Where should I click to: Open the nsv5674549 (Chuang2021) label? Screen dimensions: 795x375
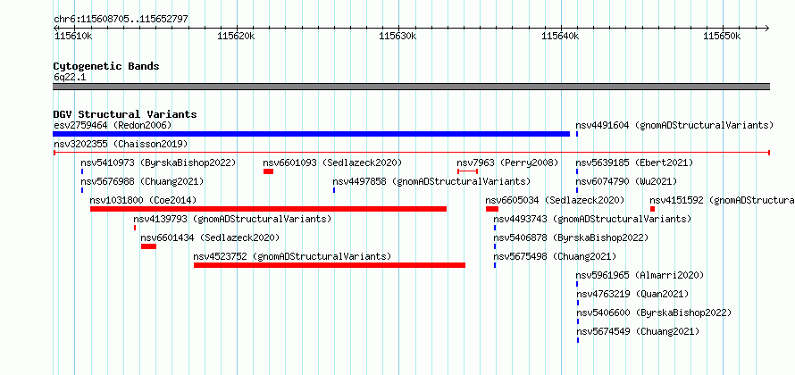(637, 331)
